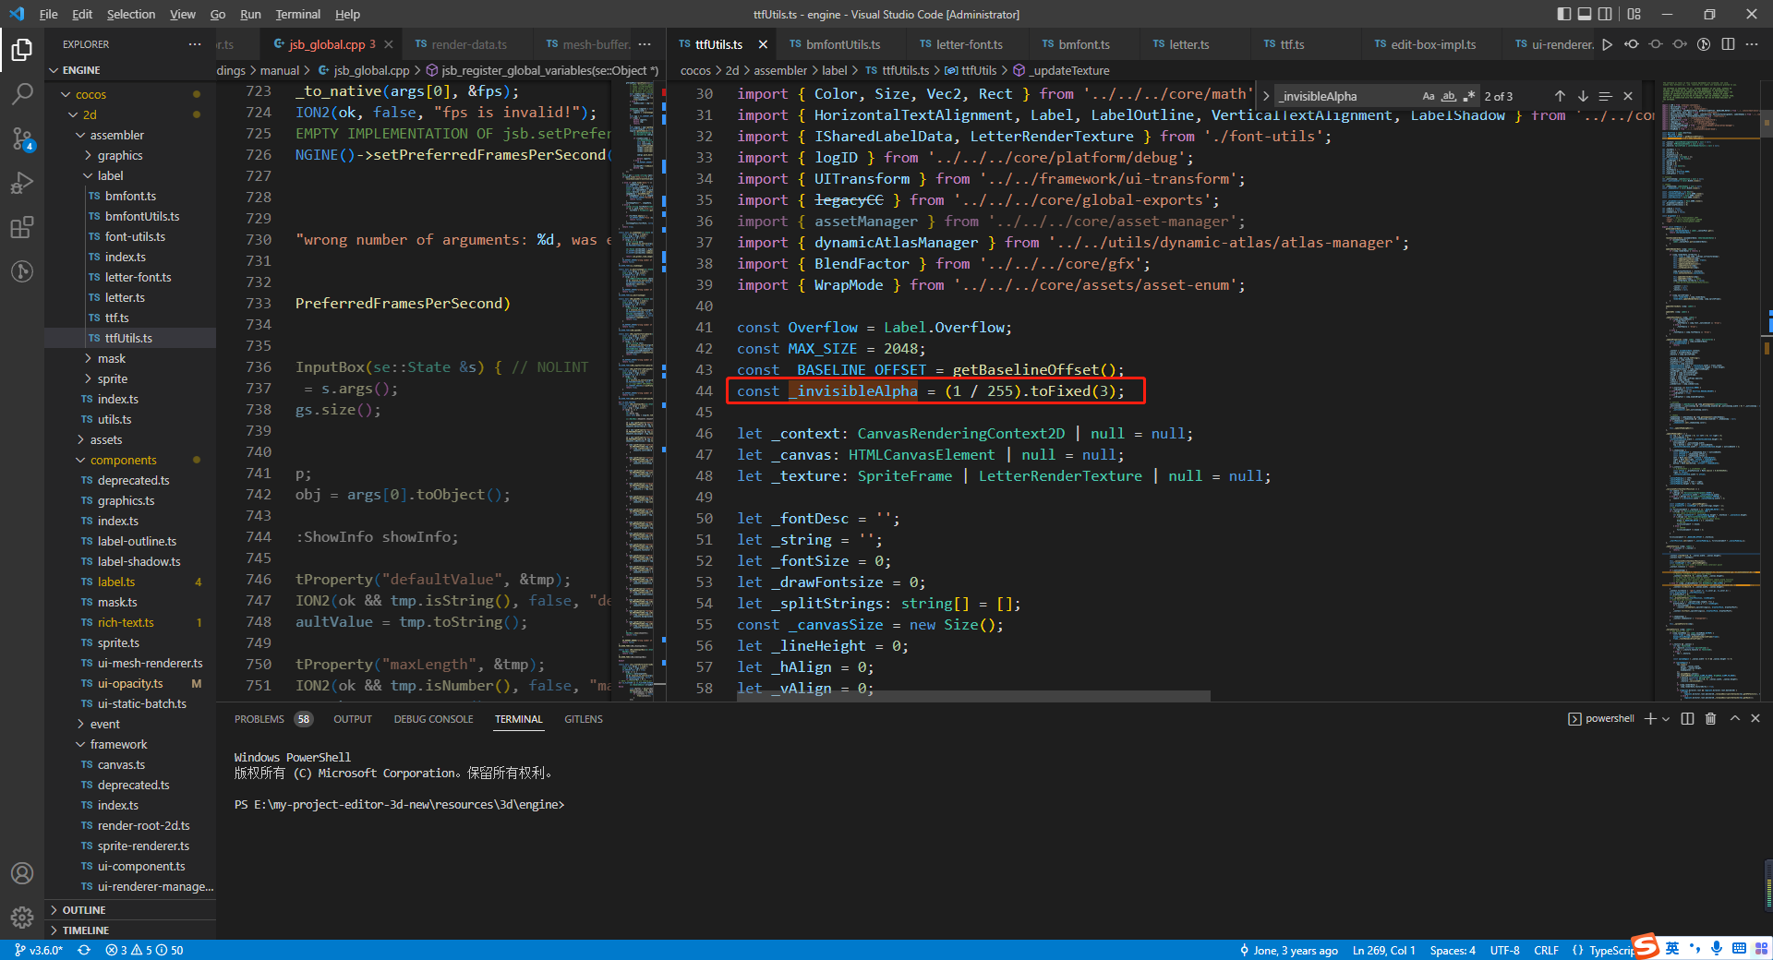Viewport: 1773px width, 960px height.
Task: Open the Search view in activity bar
Action: pyautogui.click(x=22, y=93)
